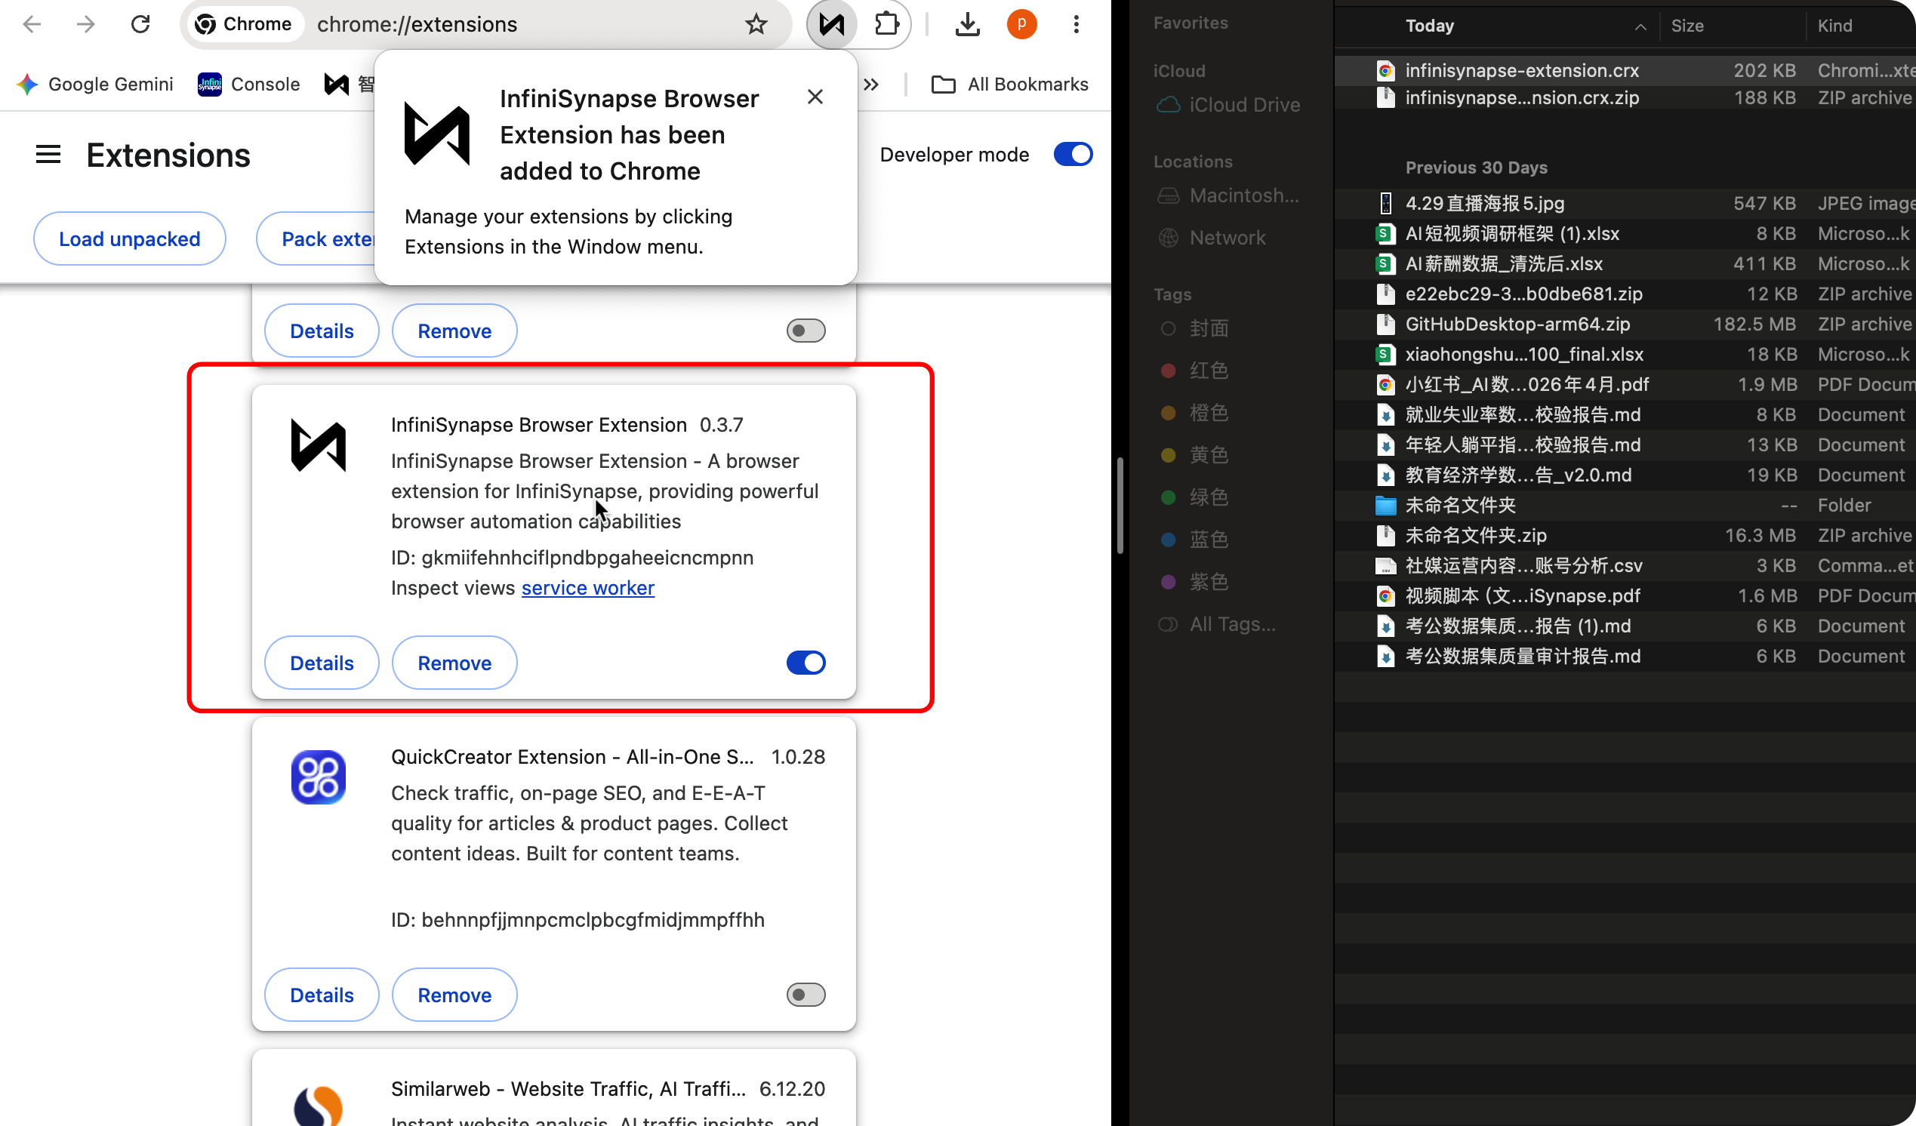Open Chrome's three-dot menu

[1076, 24]
